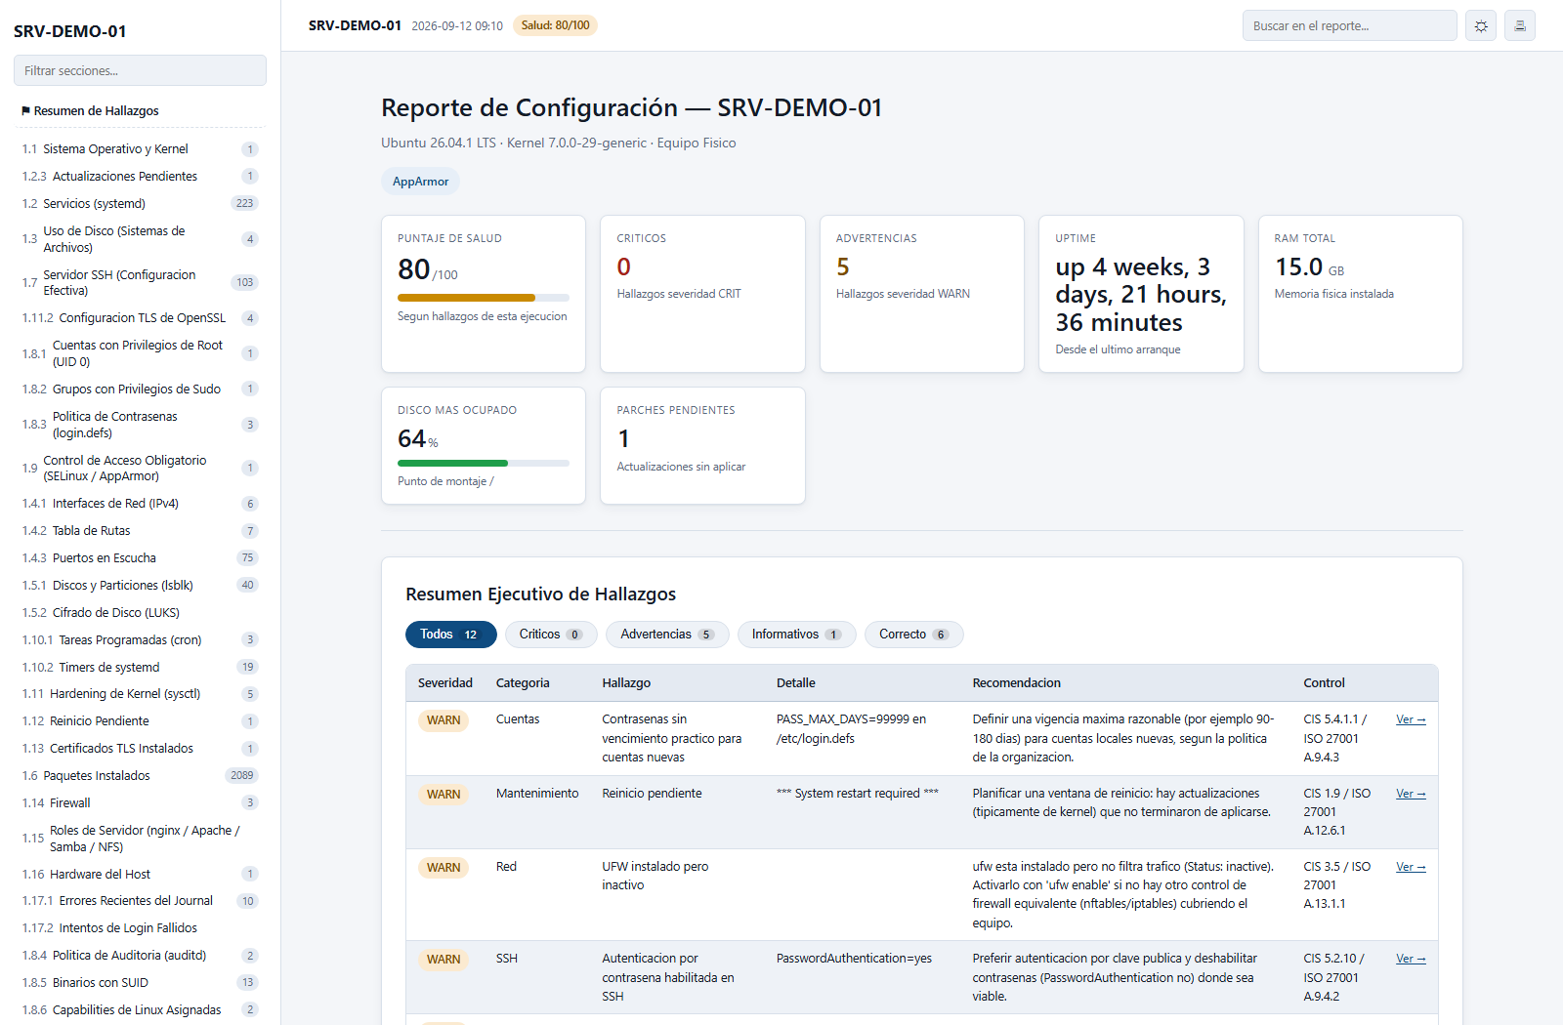This screenshot has width=1563, height=1025.
Task: Click the AppArmor tag chip
Action: point(420,182)
